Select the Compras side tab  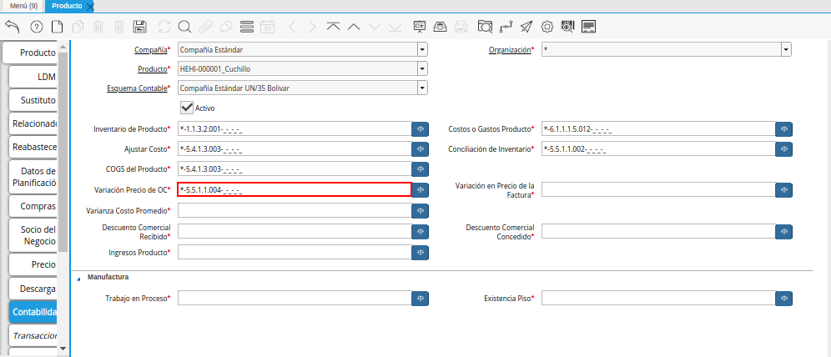(33, 206)
